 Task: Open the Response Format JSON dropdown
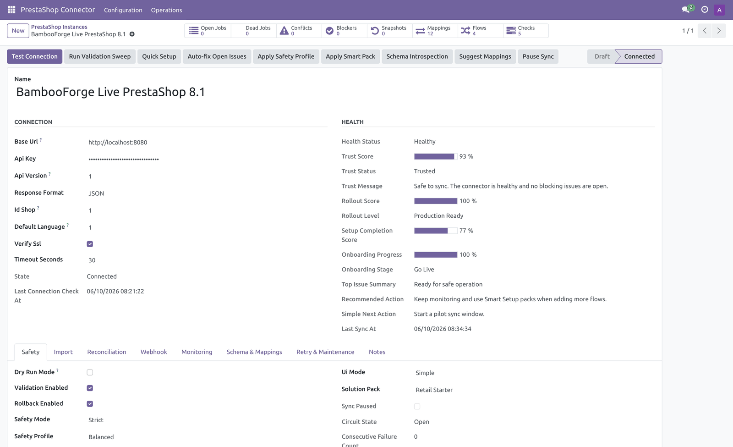tap(207, 193)
